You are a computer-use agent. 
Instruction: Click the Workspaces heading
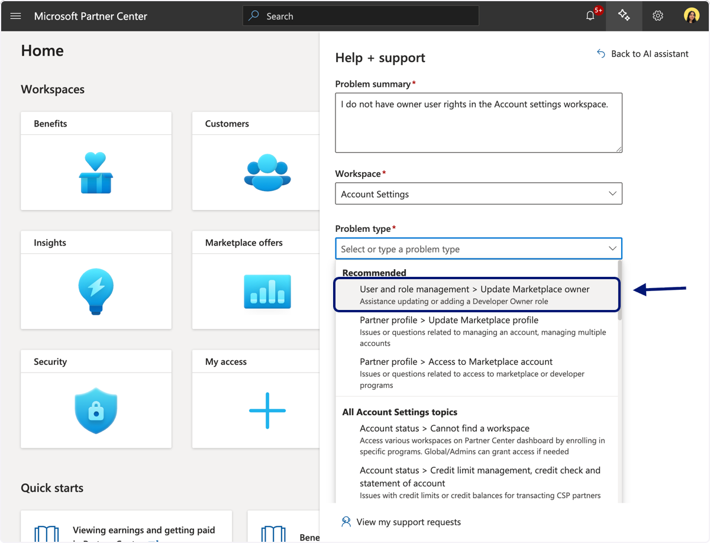click(x=53, y=89)
